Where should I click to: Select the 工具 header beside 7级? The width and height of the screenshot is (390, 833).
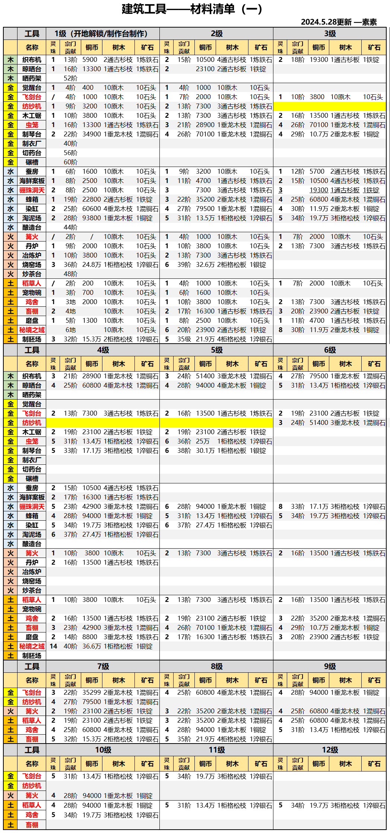click(x=32, y=666)
